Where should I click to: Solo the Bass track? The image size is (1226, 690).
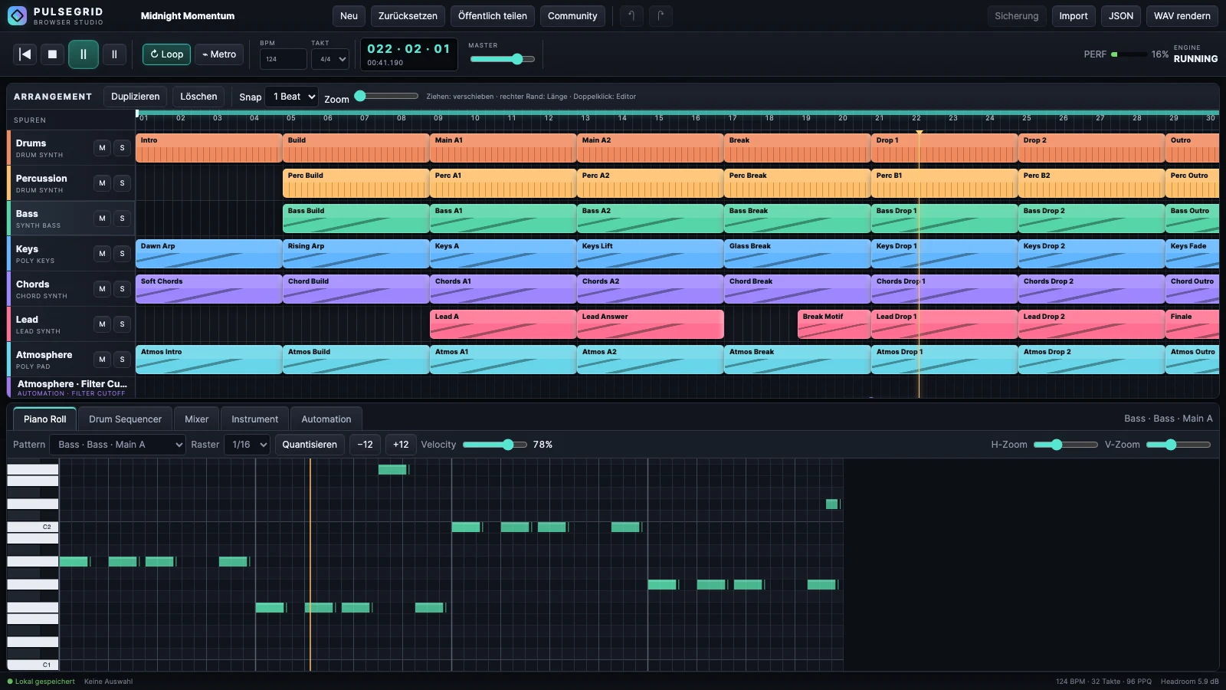122,219
